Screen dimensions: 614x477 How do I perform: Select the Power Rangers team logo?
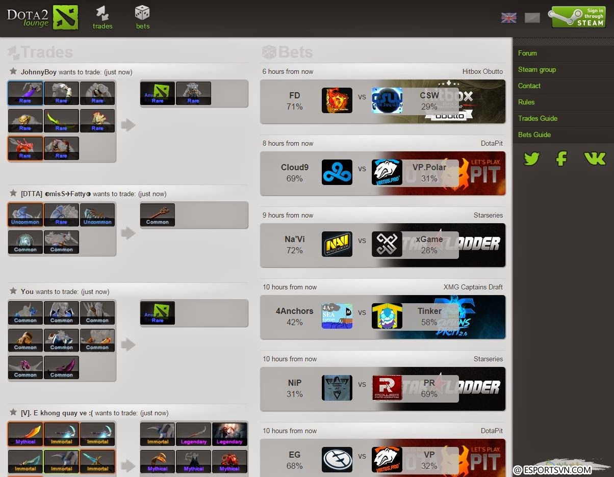387,388
